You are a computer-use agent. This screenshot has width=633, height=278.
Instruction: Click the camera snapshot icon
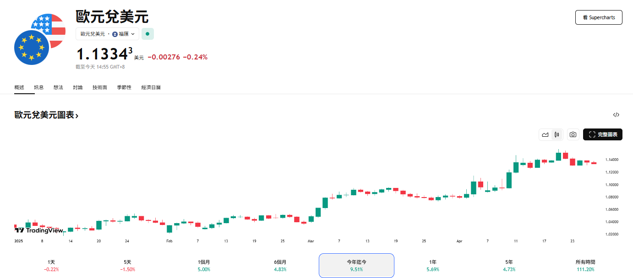pyautogui.click(x=573, y=134)
